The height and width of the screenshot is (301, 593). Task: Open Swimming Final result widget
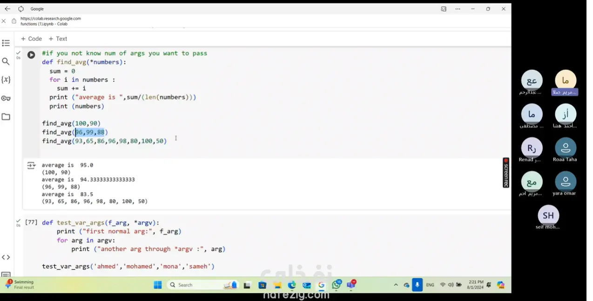pyautogui.click(x=20, y=285)
